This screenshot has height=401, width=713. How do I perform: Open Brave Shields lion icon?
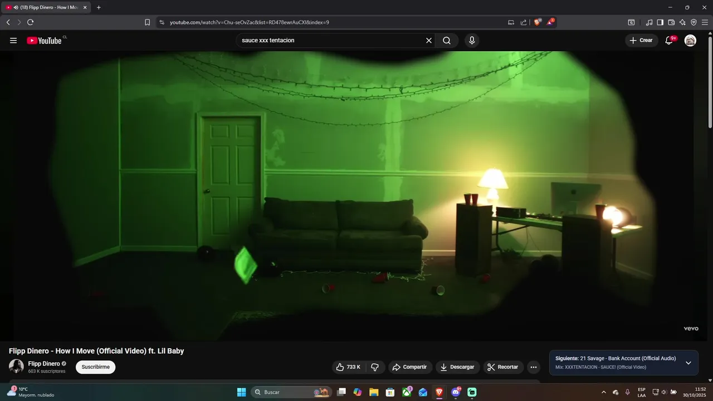point(538,22)
